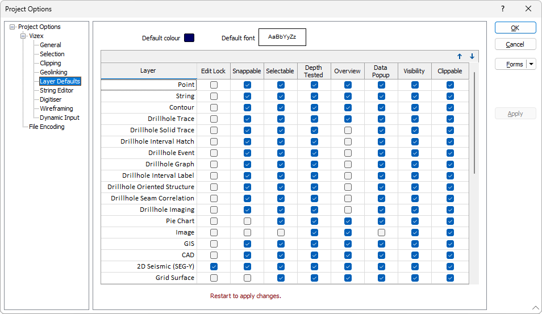
Task: Enable Data Popup for Image layer
Action: coord(381,232)
